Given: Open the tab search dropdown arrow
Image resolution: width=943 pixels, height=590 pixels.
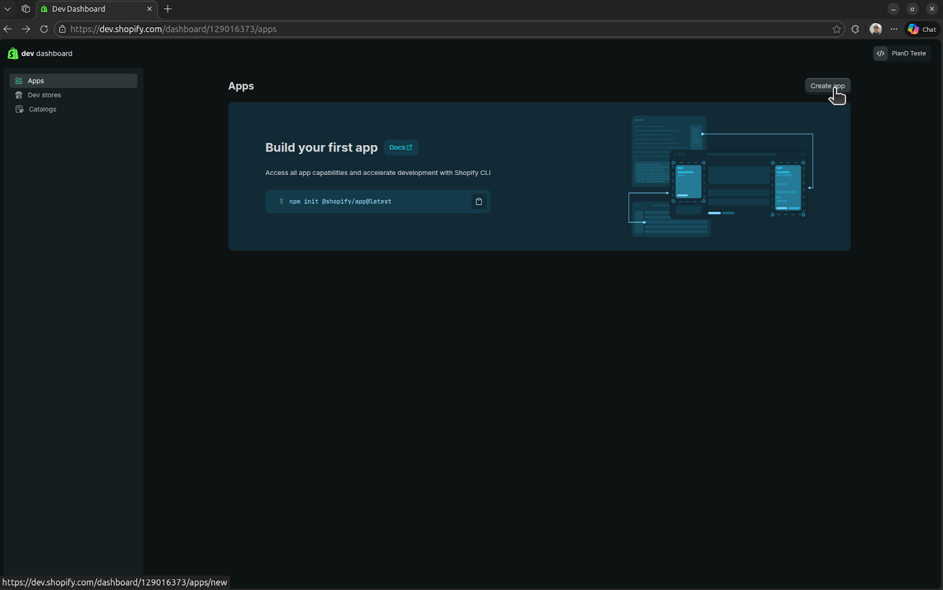Looking at the screenshot, I should pos(8,9).
